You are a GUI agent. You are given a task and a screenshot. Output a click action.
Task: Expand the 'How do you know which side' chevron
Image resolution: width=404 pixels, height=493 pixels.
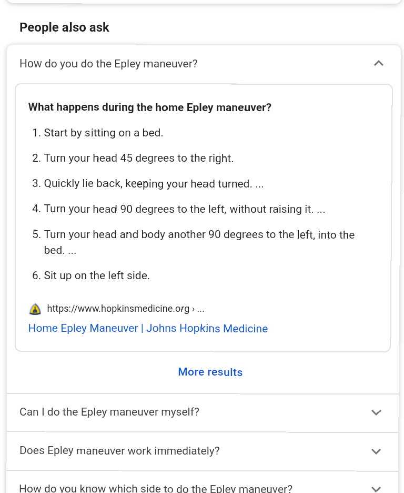tap(376, 488)
